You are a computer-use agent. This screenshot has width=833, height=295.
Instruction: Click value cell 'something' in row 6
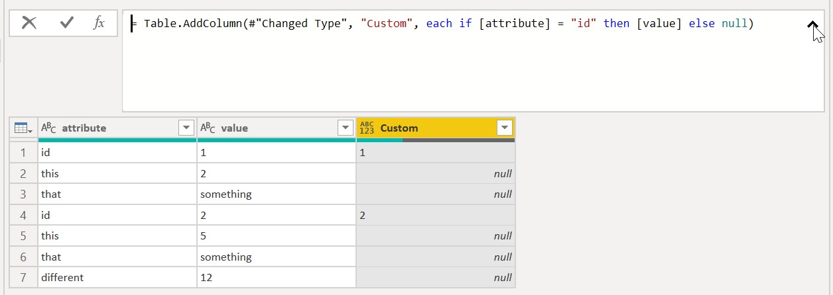[277, 257]
